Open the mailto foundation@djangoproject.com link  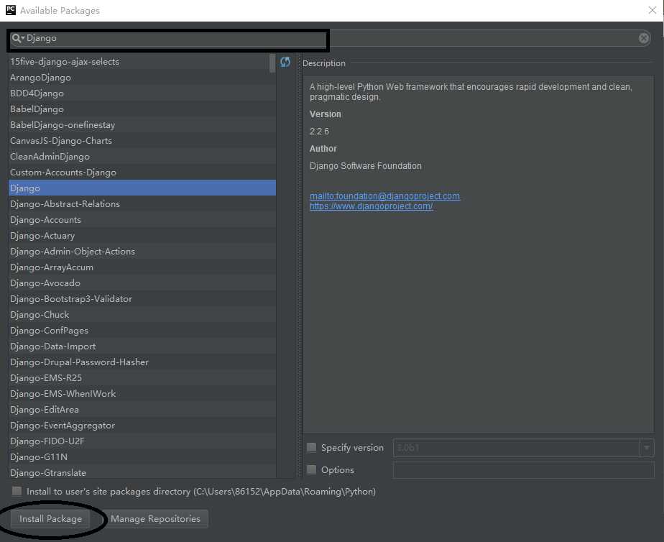coord(384,196)
